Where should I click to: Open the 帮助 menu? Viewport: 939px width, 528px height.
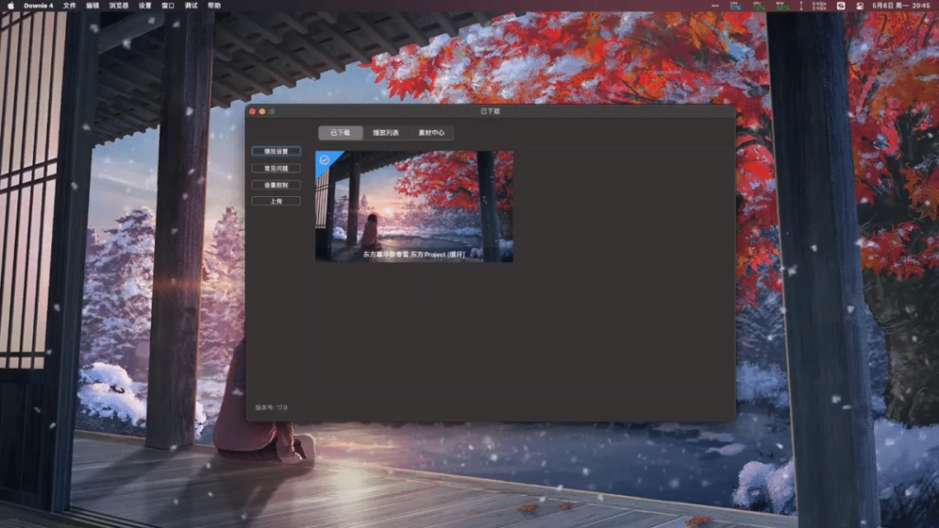pyautogui.click(x=215, y=6)
